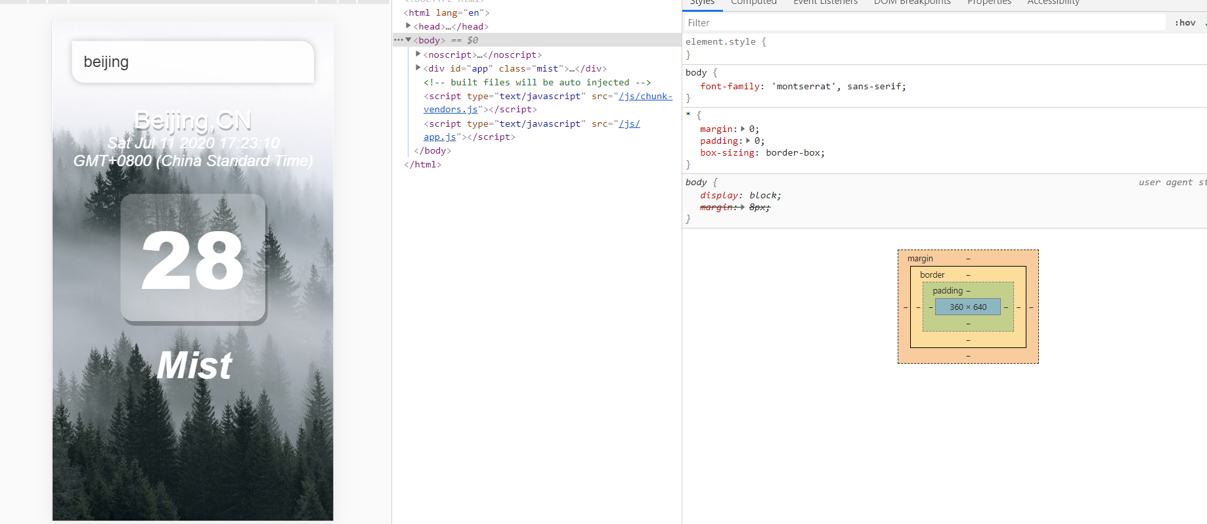
Task: Toggle the :hov element state button
Action: point(1185,23)
